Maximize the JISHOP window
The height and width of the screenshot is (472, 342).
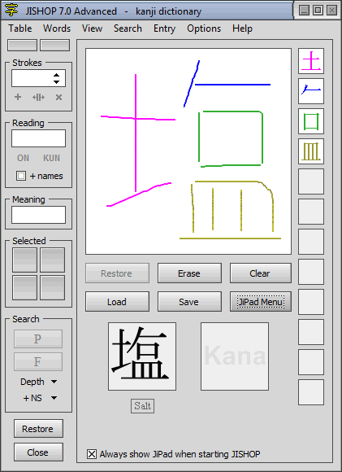point(318,11)
